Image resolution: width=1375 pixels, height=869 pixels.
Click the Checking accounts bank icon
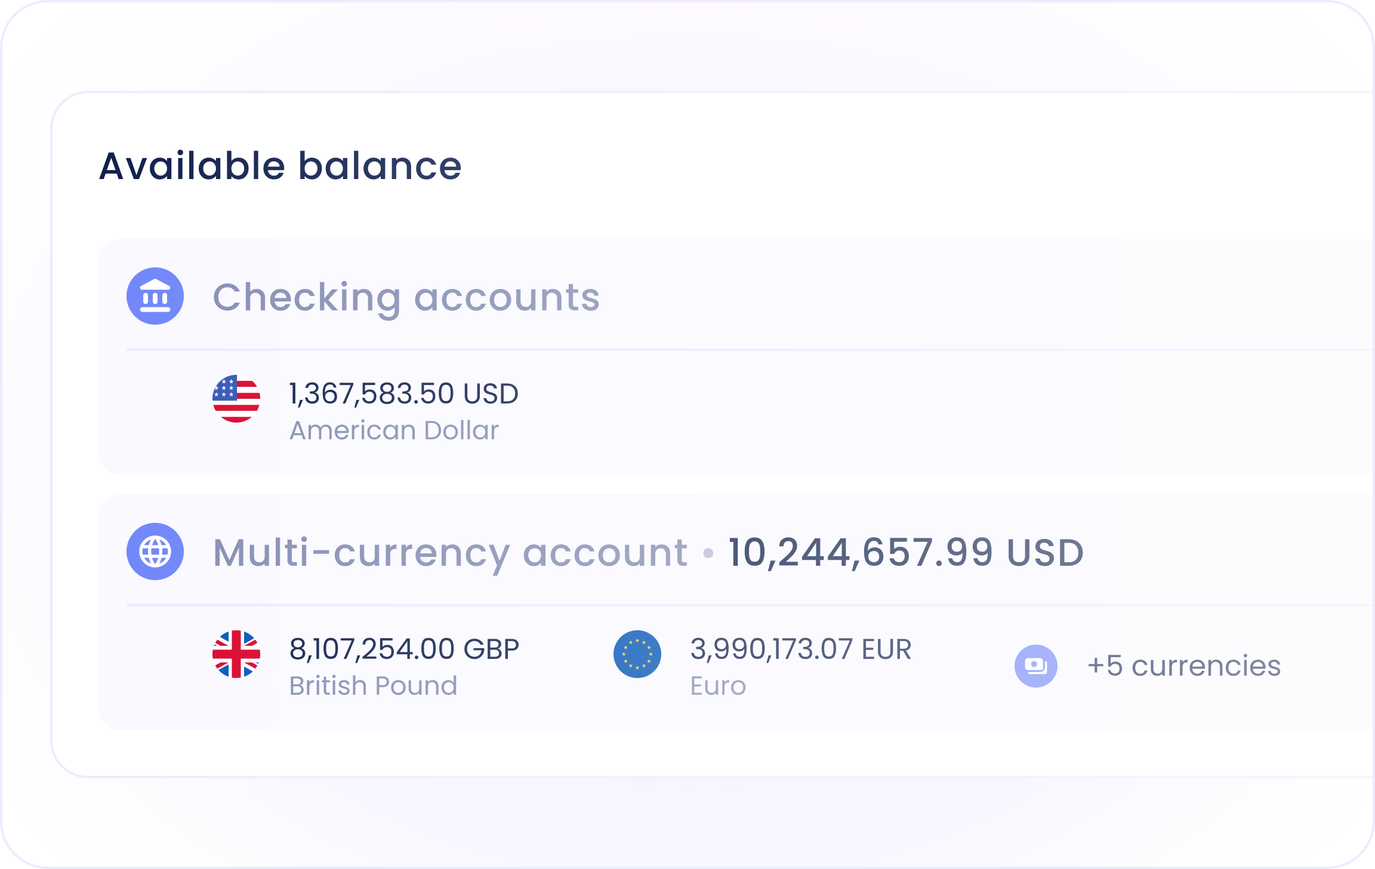(155, 296)
